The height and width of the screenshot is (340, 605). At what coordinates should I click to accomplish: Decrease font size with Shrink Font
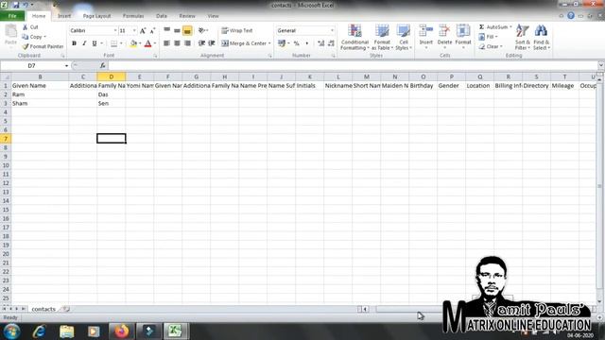[152, 30]
